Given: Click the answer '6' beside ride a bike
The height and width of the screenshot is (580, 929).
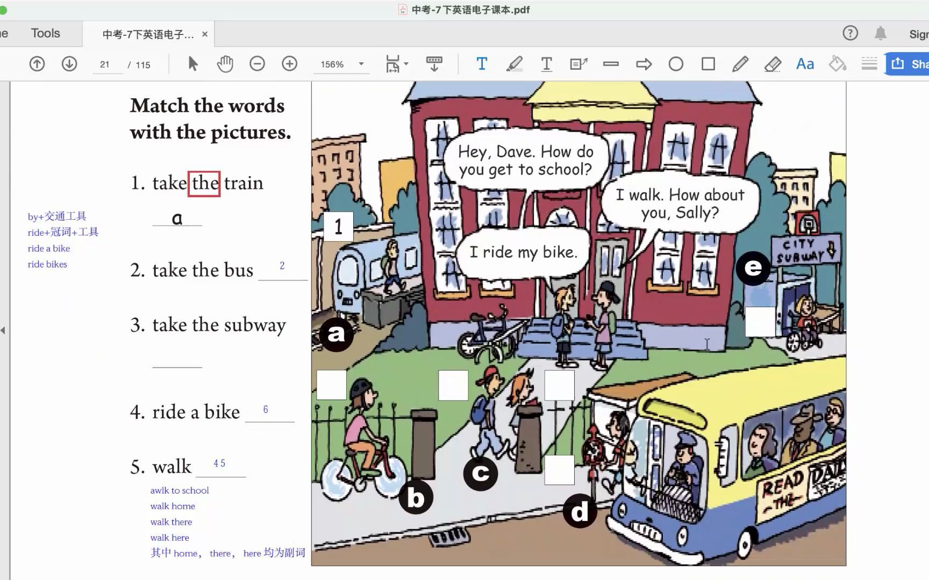Looking at the screenshot, I should pyautogui.click(x=266, y=410).
